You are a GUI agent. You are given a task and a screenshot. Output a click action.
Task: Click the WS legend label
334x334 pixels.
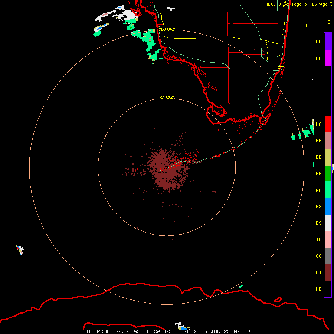(318, 207)
